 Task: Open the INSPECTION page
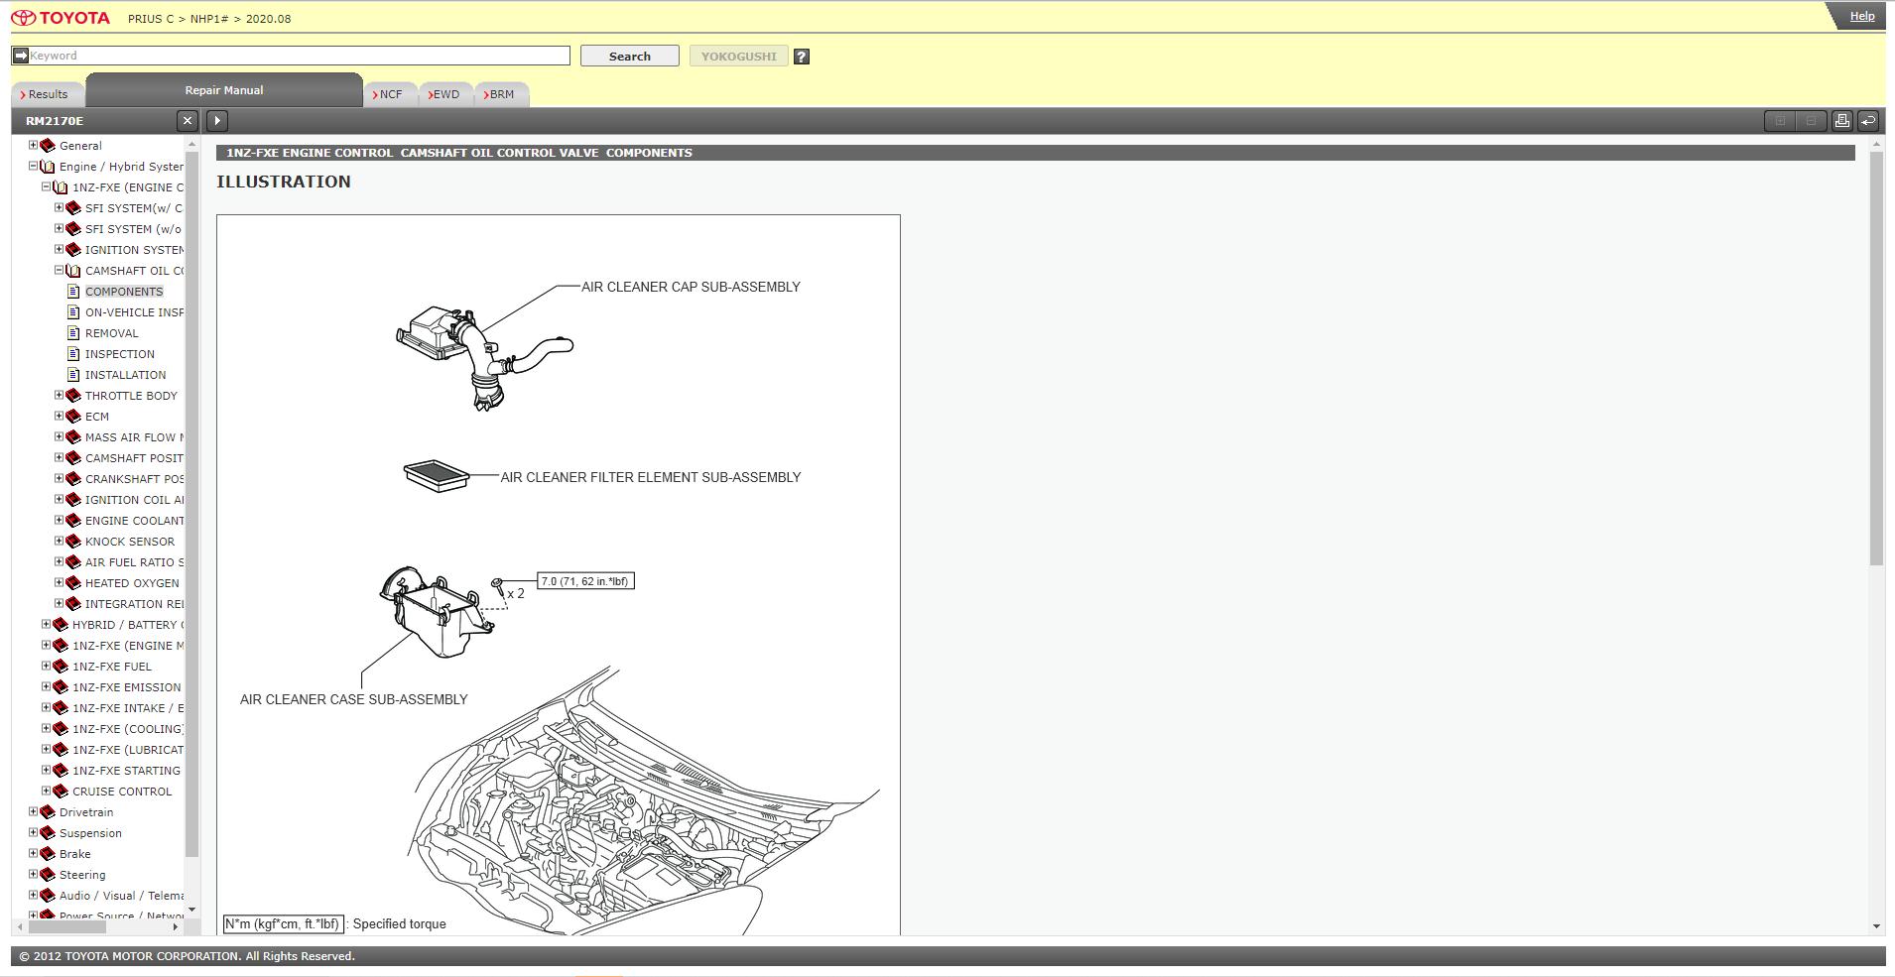(x=120, y=354)
